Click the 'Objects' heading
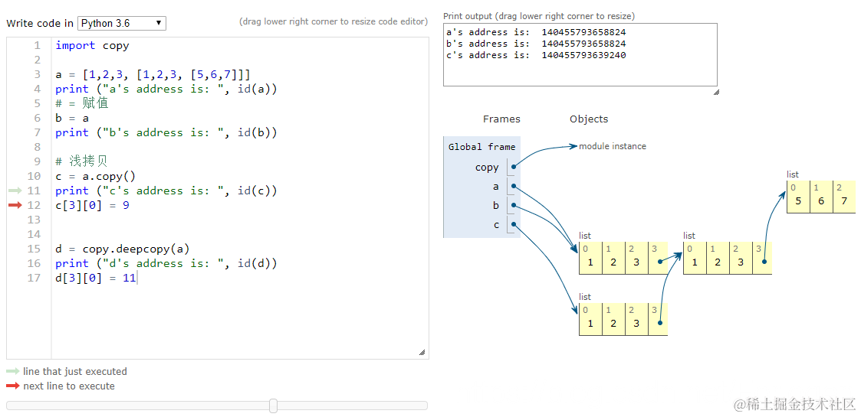This screenshot has height=417, width=861. point(589,119)
